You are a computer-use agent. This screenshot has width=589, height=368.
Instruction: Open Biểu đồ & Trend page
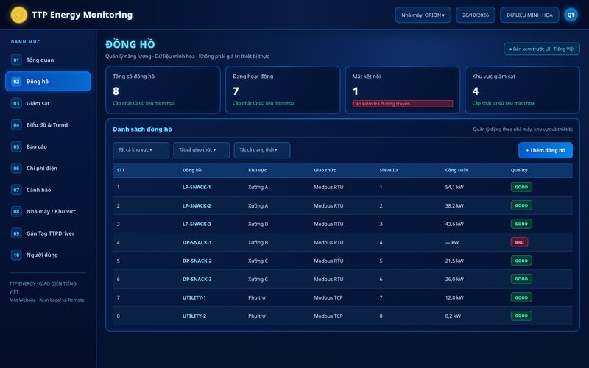[x=48, y=125]
